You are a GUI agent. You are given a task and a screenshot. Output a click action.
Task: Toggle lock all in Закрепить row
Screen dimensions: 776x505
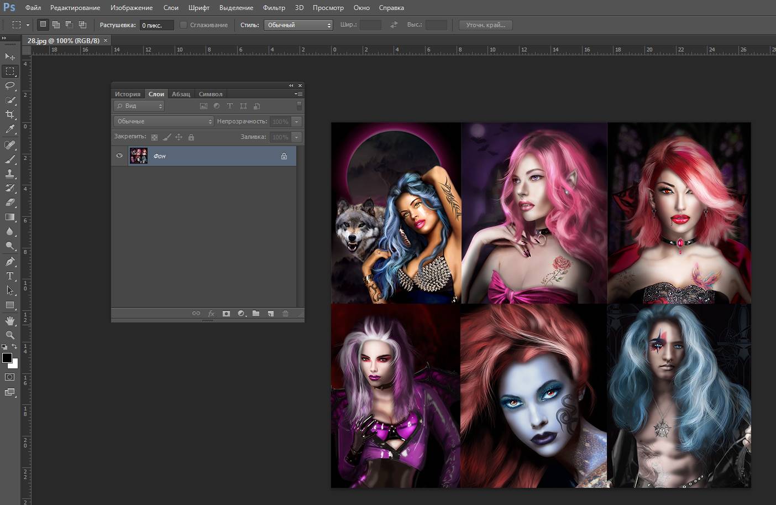pos(191,137)
